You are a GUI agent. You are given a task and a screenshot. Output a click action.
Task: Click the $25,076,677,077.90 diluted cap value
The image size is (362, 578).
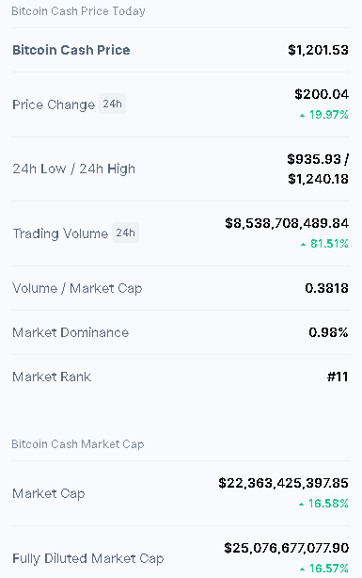[x=287, y=548]
